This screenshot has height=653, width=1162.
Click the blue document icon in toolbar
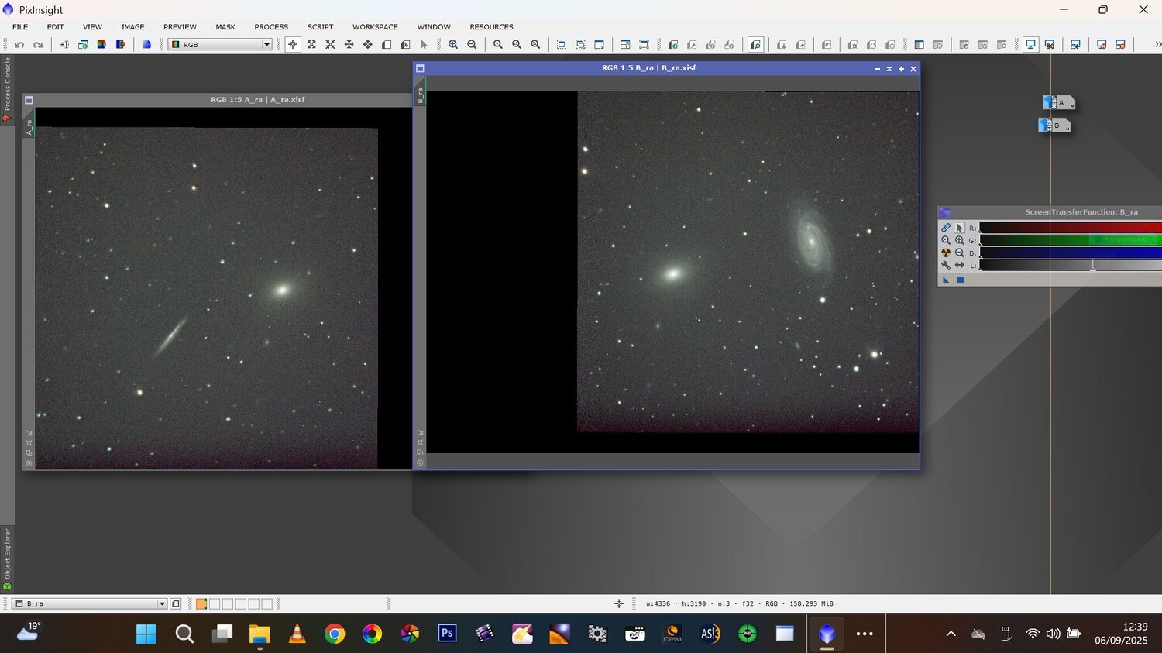click(x=146, y=45)
